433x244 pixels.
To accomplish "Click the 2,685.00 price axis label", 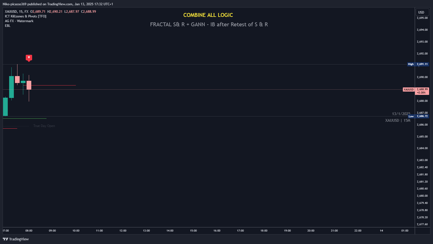I will coord(422,137).
